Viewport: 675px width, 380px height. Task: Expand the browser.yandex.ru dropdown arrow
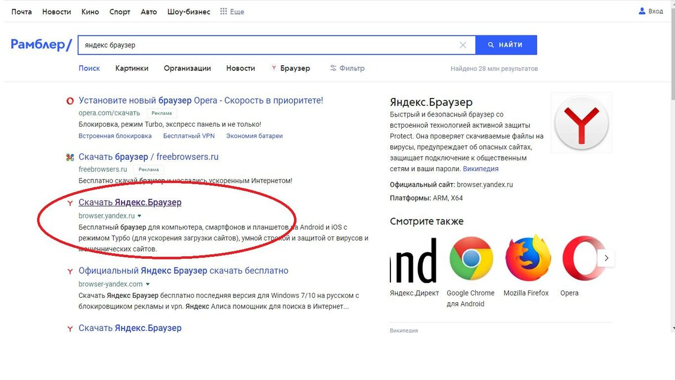coord(139,216)
